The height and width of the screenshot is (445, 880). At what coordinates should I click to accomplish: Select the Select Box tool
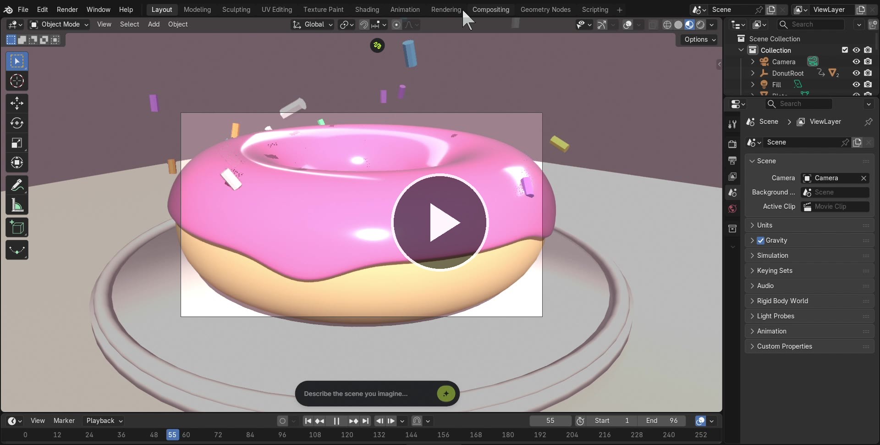pos(17,61)
